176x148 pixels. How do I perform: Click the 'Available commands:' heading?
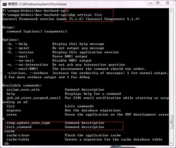click(22, 85)
